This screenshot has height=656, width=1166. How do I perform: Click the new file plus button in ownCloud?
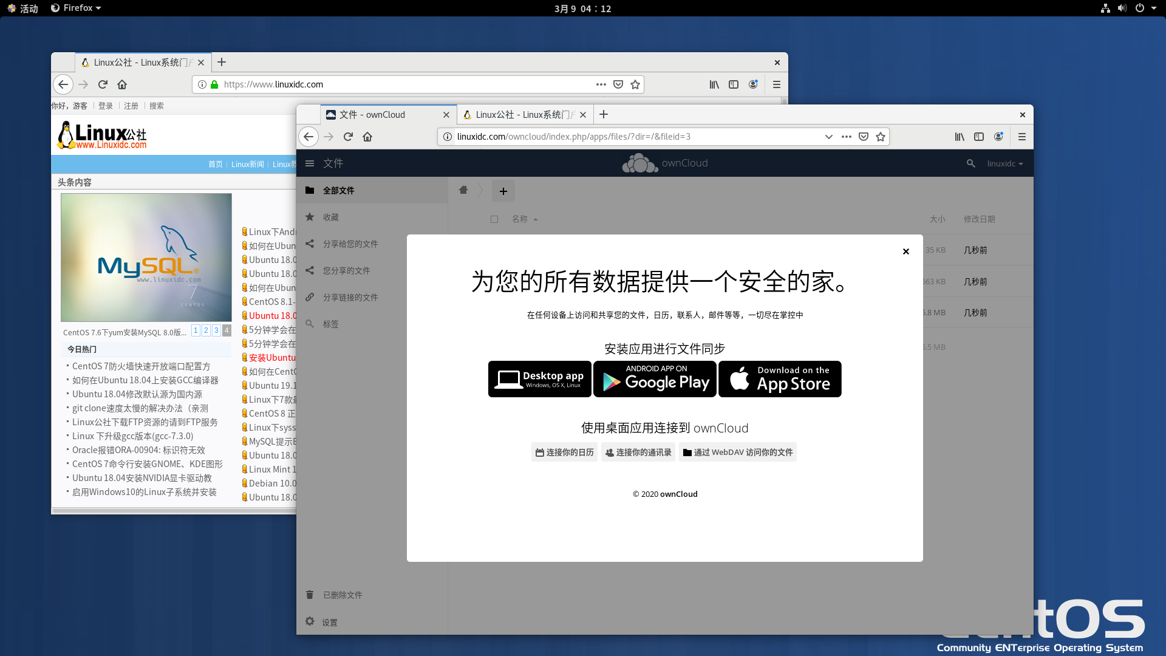pyautogui.click(x=503, y=191)
